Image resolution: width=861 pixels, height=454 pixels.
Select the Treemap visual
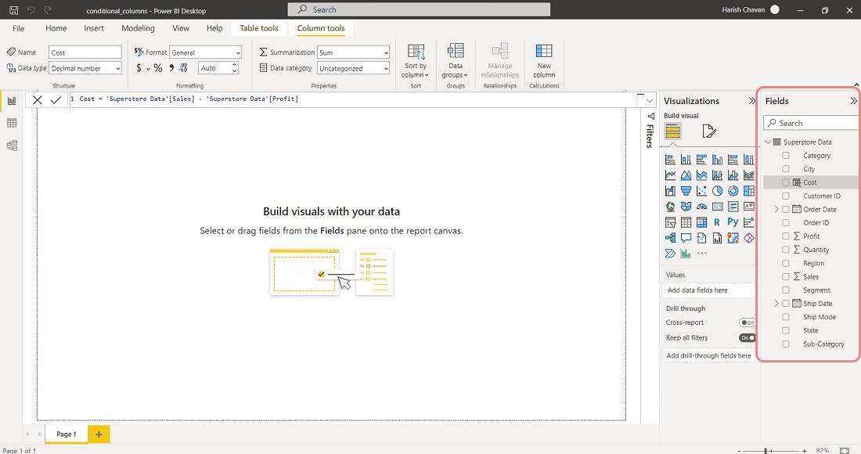(748, 191)
